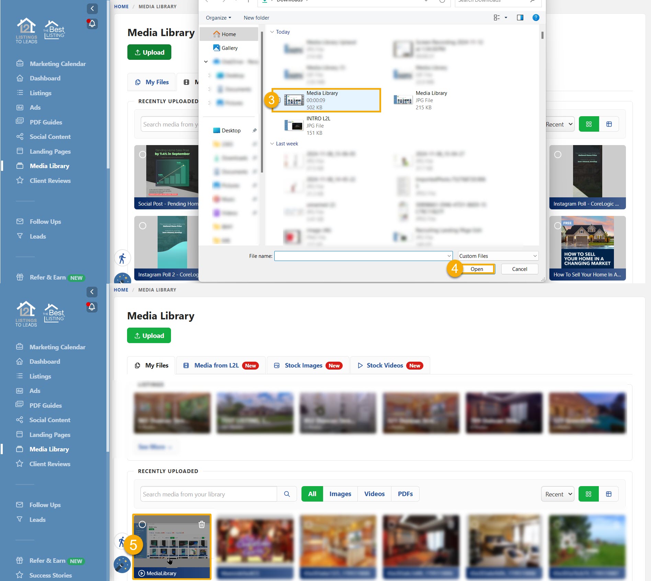
Task: Click the green Upload button
Action: pyautogui.click(x=149, y=335)
